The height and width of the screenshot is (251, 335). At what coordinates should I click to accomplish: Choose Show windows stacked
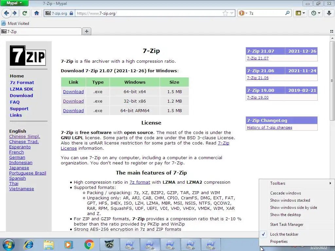[x=297, y=200]
